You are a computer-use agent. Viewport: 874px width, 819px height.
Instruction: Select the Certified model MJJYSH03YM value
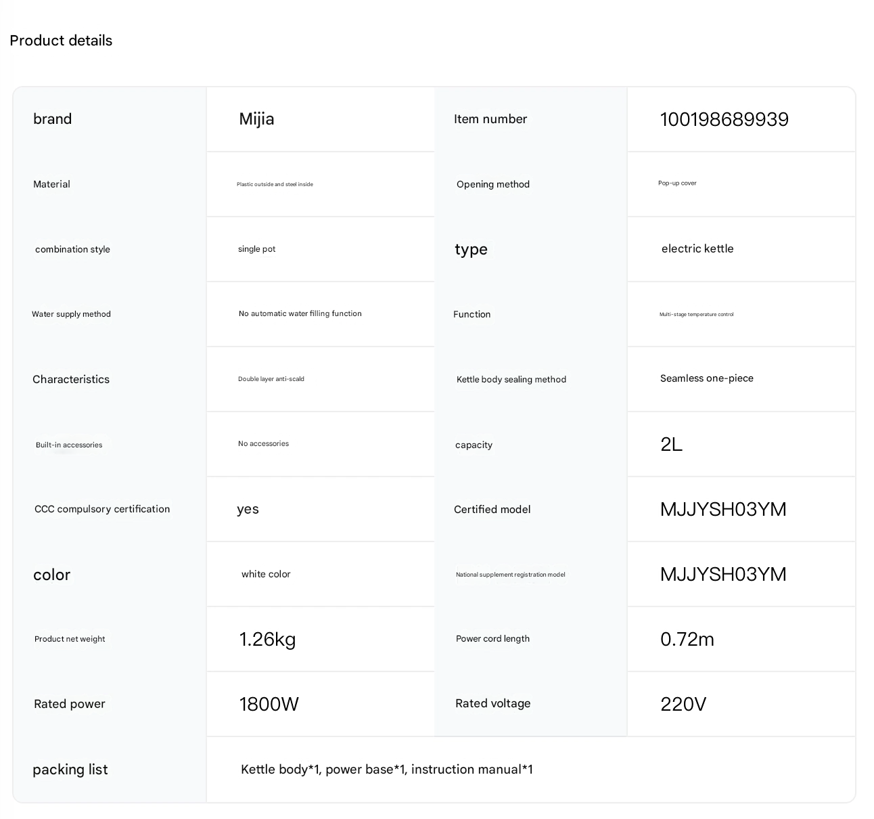pos(723,509)
